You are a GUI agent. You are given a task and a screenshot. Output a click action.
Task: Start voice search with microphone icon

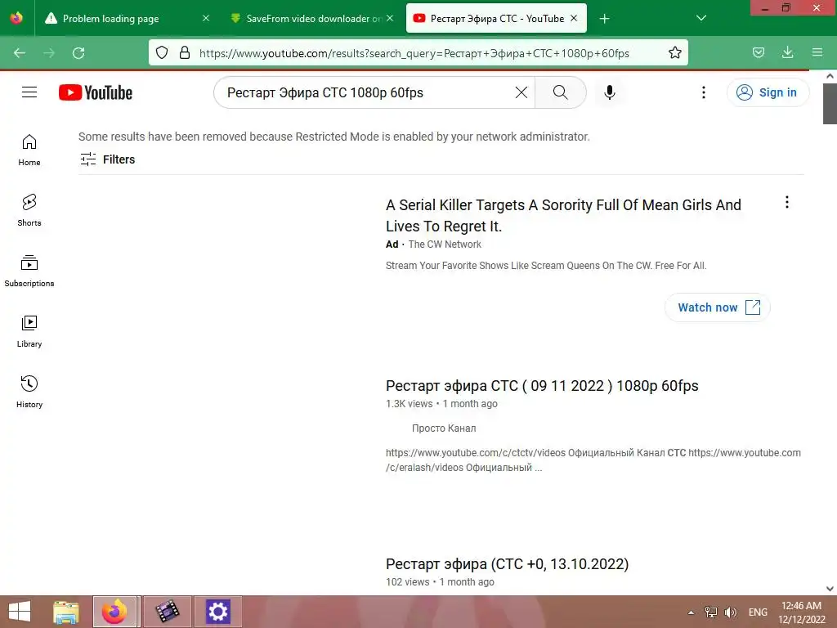tap(610, 92)
